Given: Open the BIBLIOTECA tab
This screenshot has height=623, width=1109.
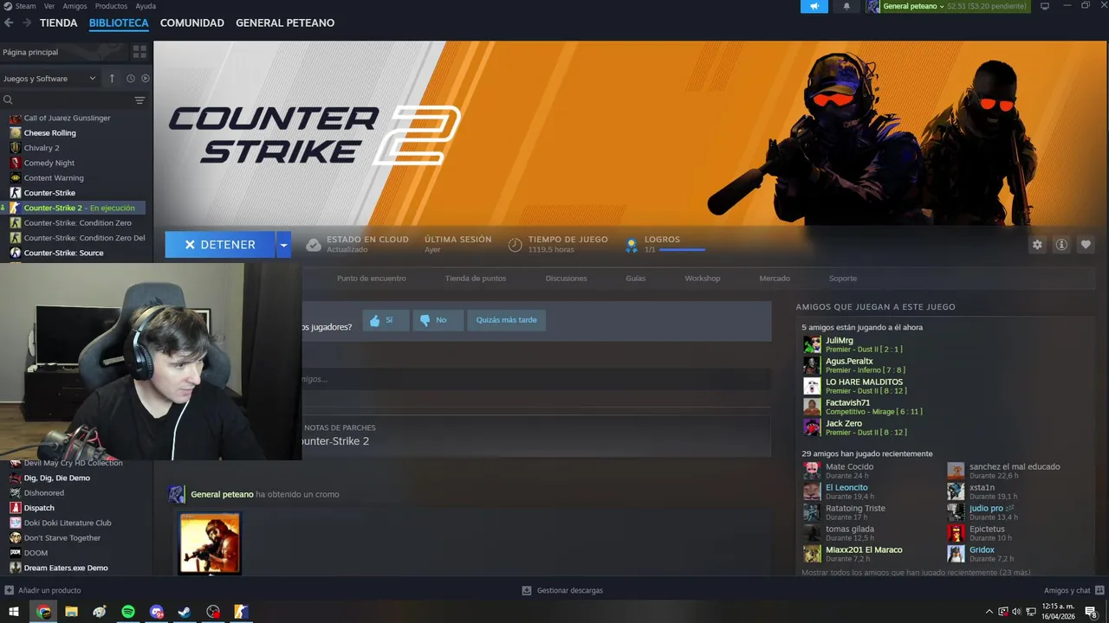Looking at the screenshot, I should point(119,23).
